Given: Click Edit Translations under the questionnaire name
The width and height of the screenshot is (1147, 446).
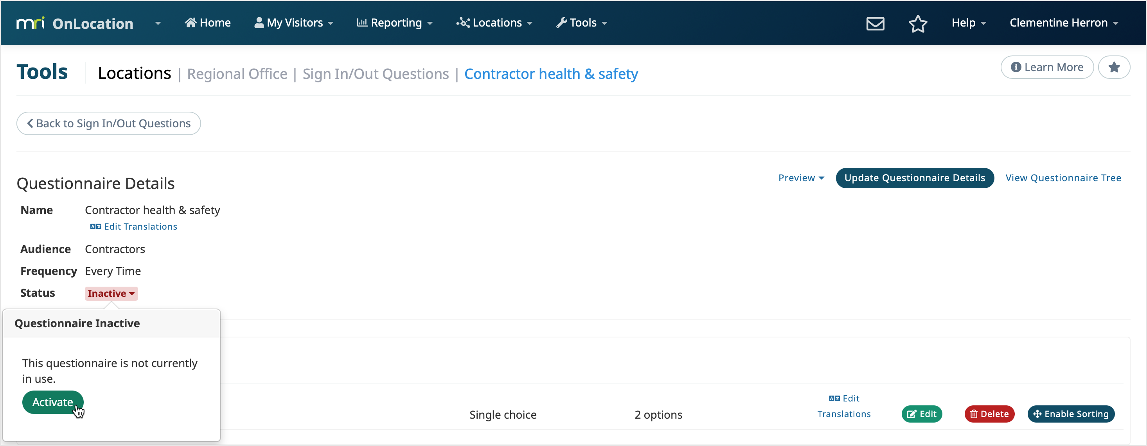Looking at the screenshot, I should [133, 227].
